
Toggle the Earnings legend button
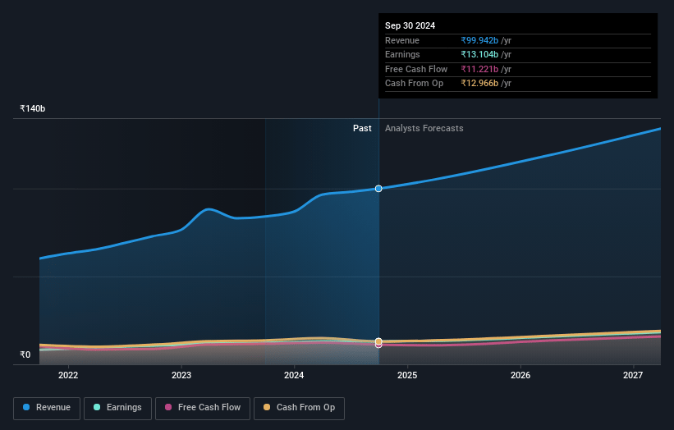point(117,408)
